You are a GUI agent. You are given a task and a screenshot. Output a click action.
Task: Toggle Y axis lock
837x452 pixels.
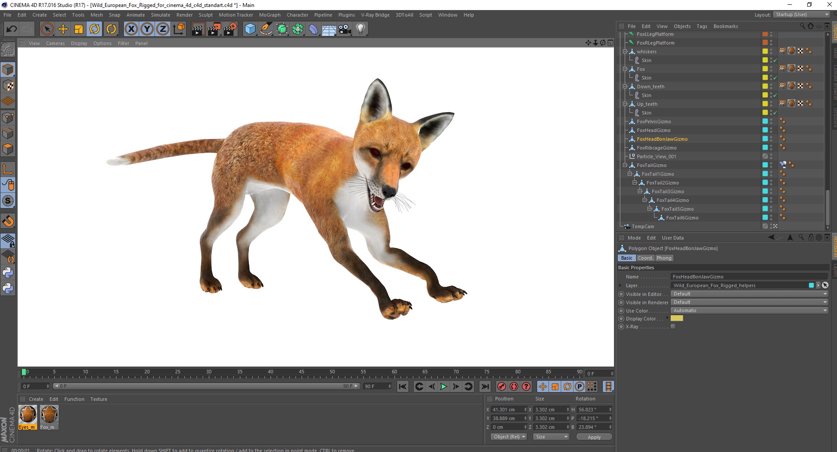click(147, 29)
